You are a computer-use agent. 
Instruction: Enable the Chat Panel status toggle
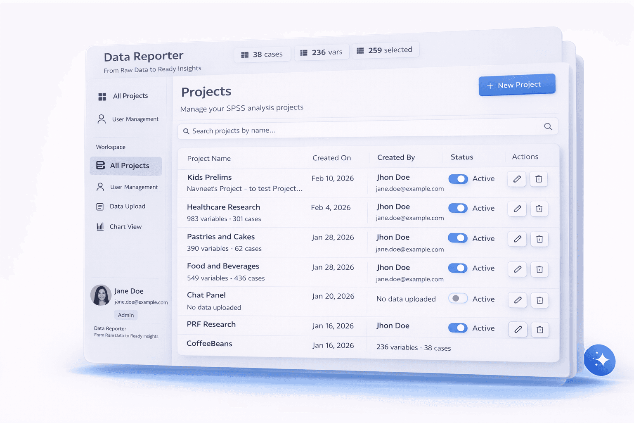pyautogui.click(x=458, y=298)
